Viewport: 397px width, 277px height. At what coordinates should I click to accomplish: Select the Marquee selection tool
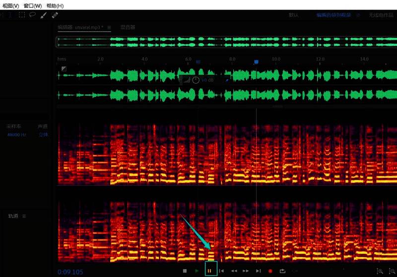pos(22,15)
